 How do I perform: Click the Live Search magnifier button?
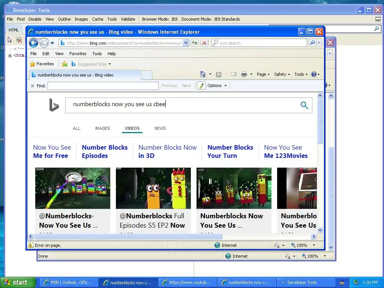[x=312, y=43]
